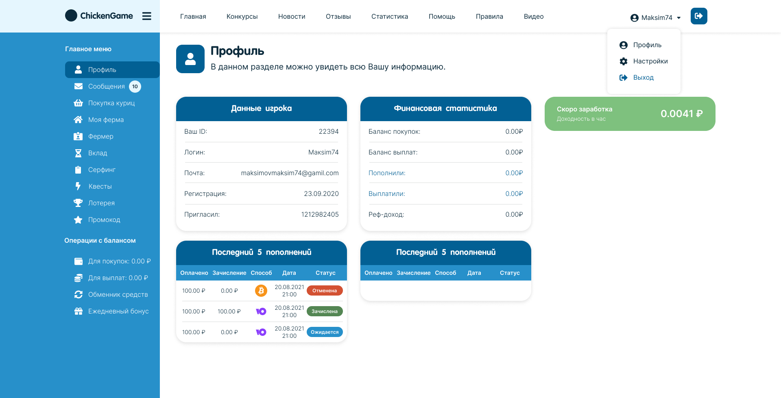Open Настройки from the user dropdown
781x398 pixels.
point(650,61)
